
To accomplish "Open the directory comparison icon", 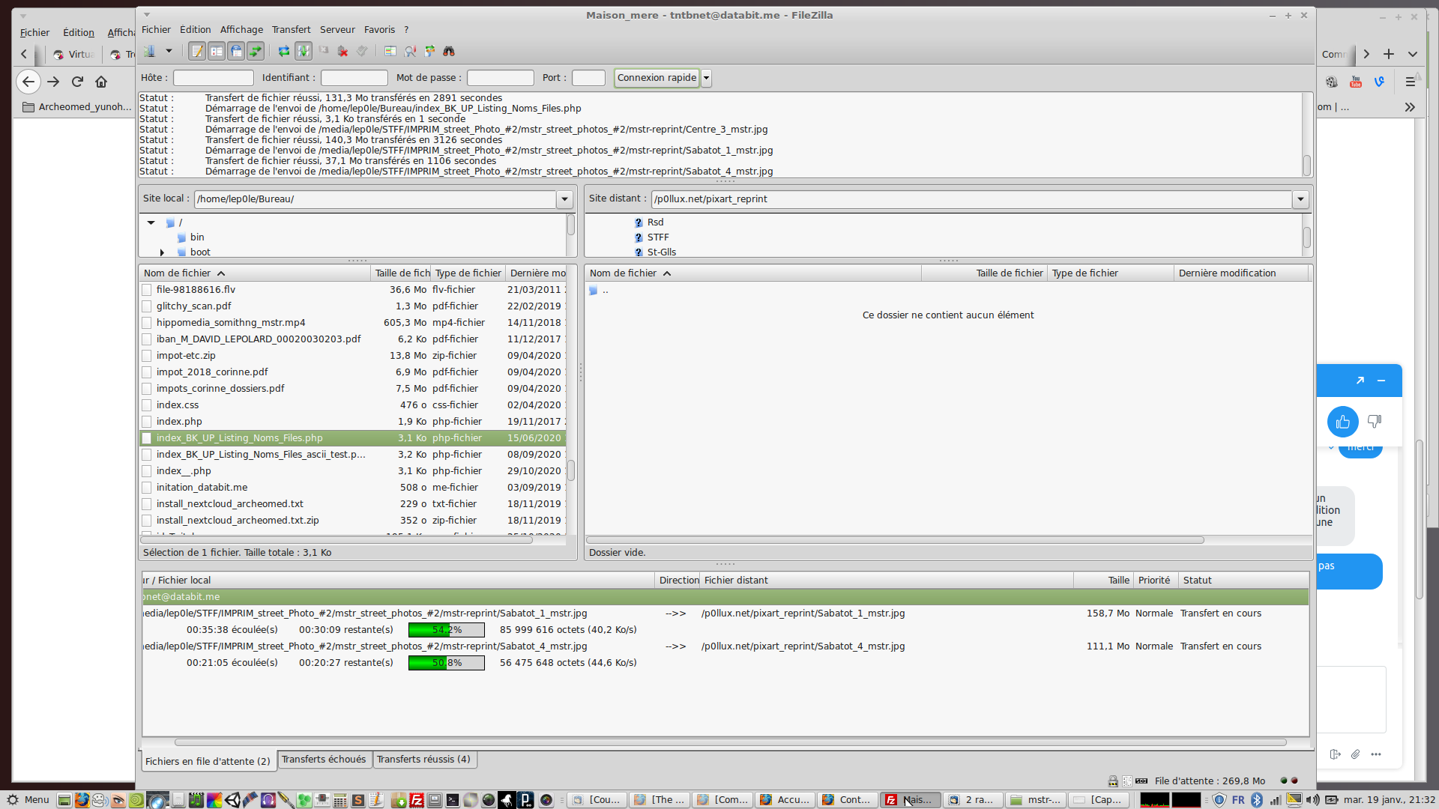I will [410, 51].
